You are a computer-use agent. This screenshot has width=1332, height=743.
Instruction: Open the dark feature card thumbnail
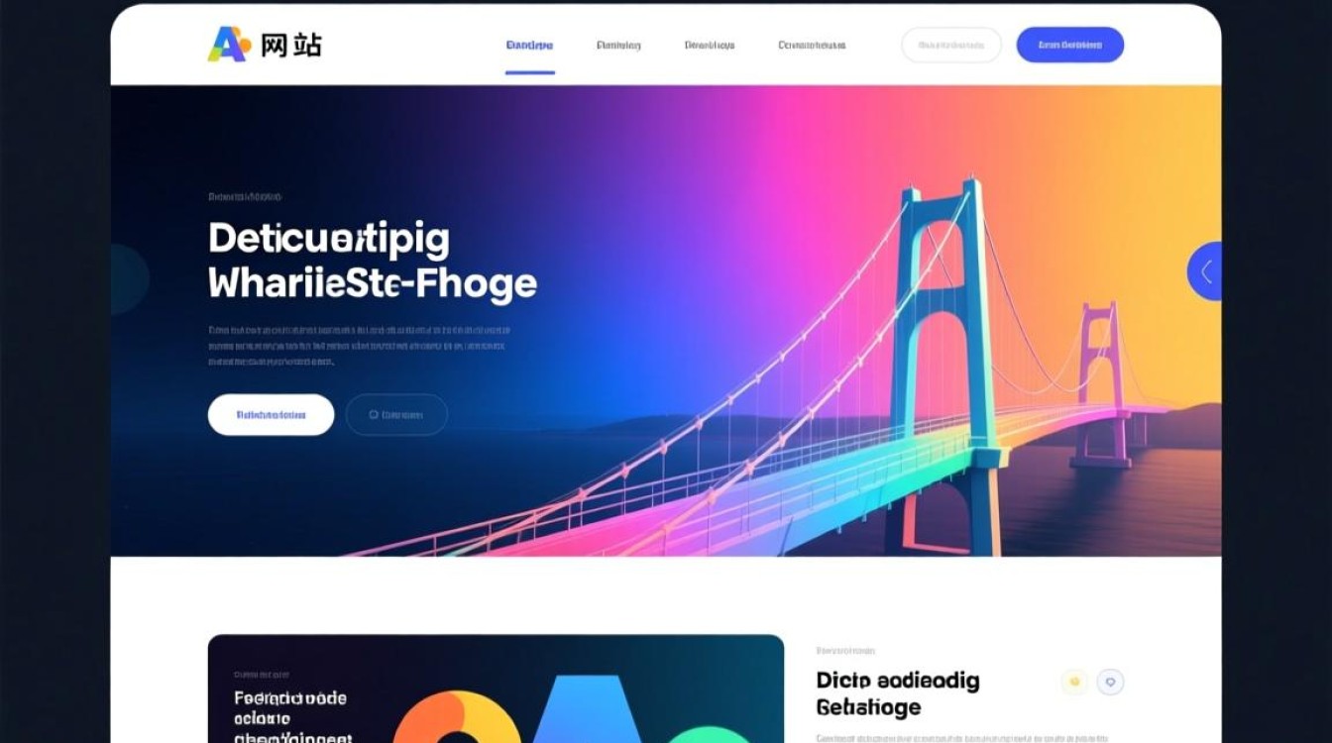point(496,689)
